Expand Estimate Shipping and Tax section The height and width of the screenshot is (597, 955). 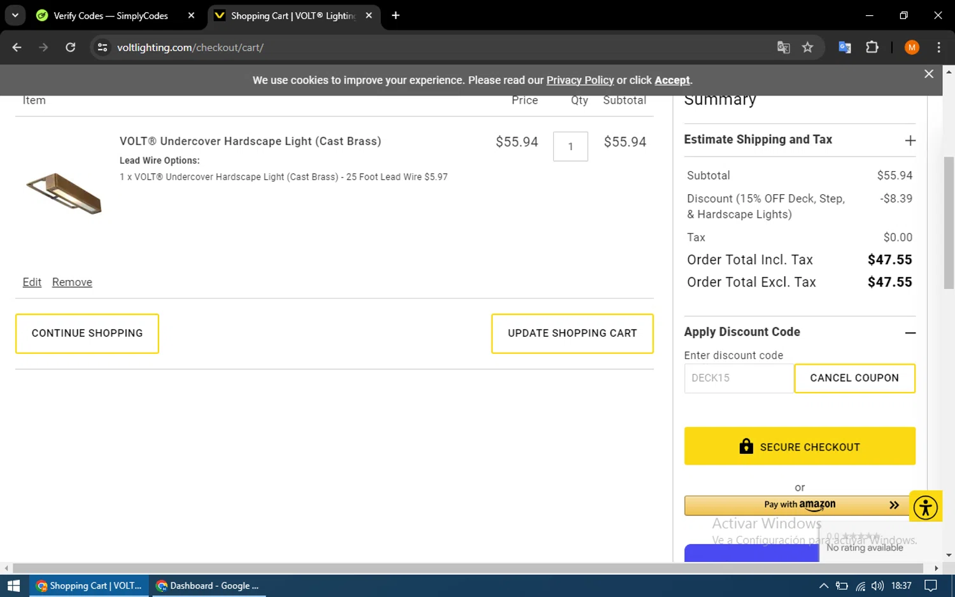(x=800, y=140)
